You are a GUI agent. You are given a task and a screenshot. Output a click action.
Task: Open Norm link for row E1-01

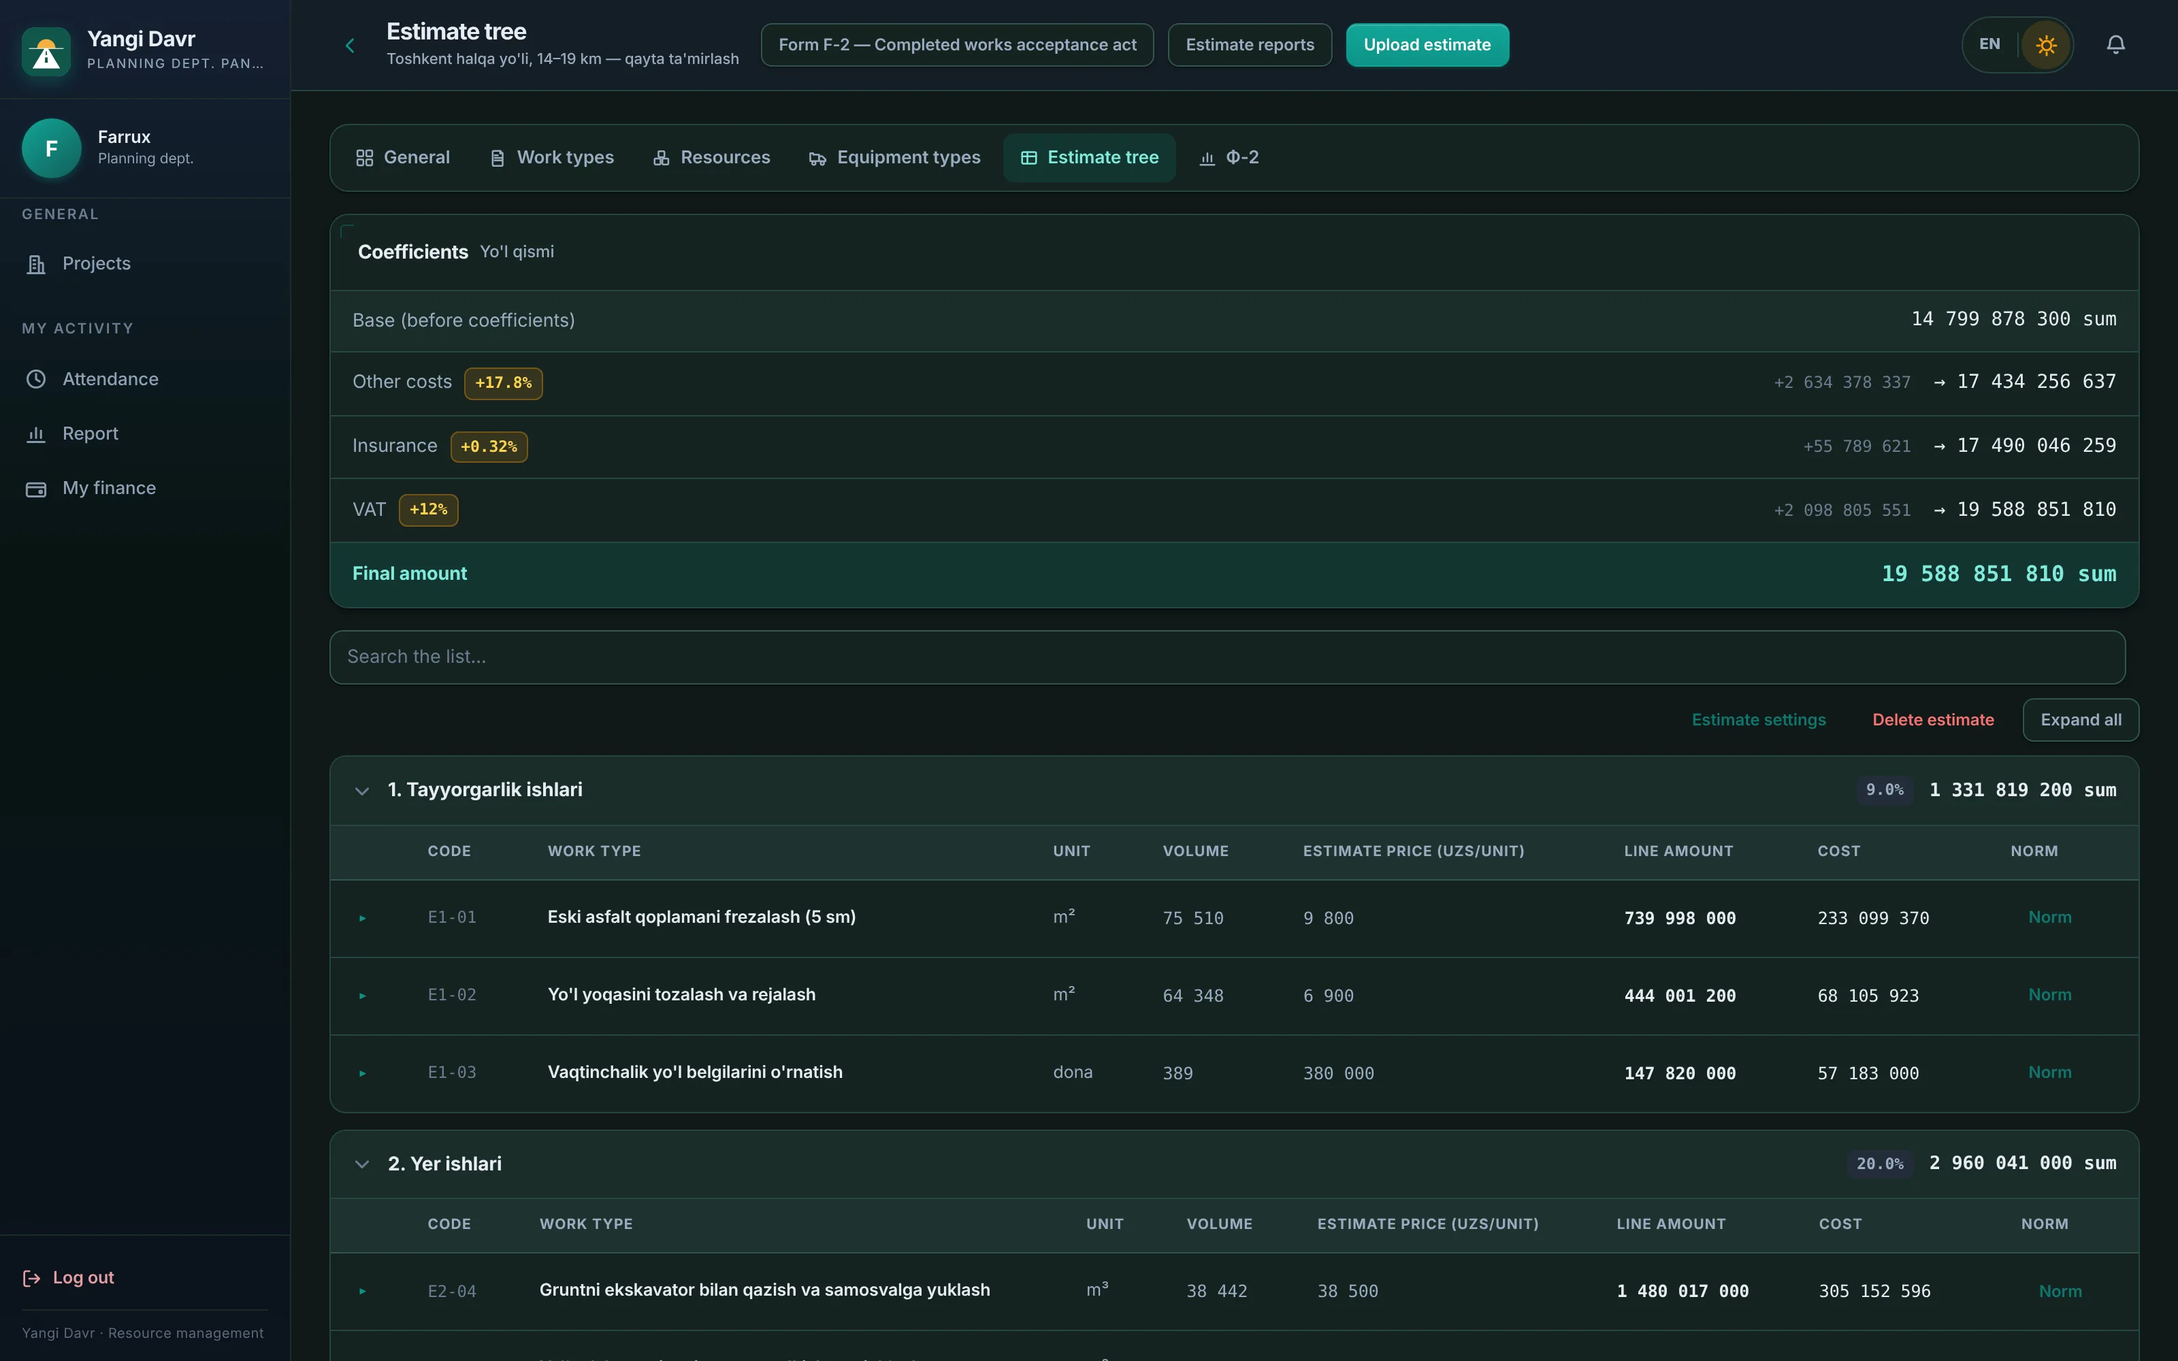[x=2049, y=917]
